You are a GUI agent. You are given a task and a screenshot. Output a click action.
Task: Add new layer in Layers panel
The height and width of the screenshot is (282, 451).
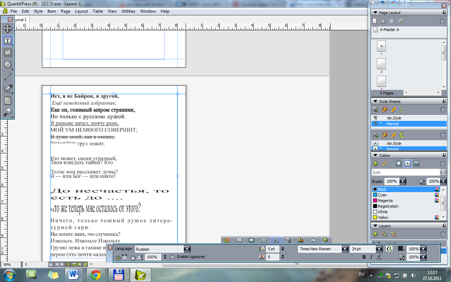click(376, 234)
